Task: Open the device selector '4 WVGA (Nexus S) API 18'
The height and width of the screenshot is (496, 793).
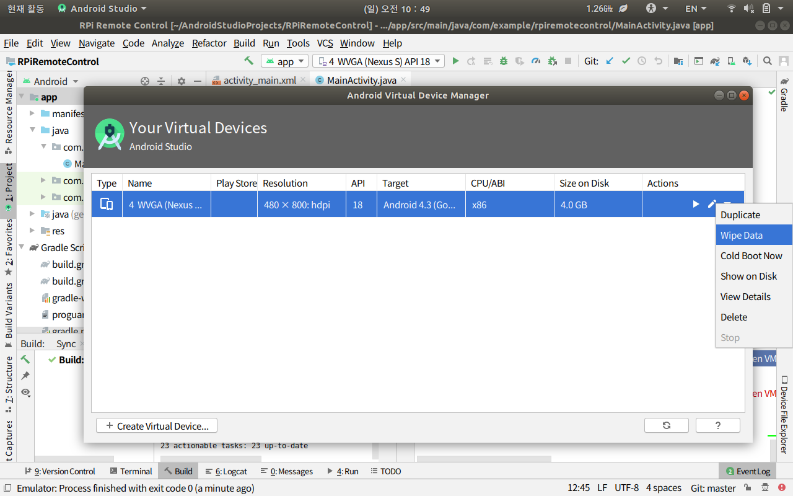Action: pos(379,61)
